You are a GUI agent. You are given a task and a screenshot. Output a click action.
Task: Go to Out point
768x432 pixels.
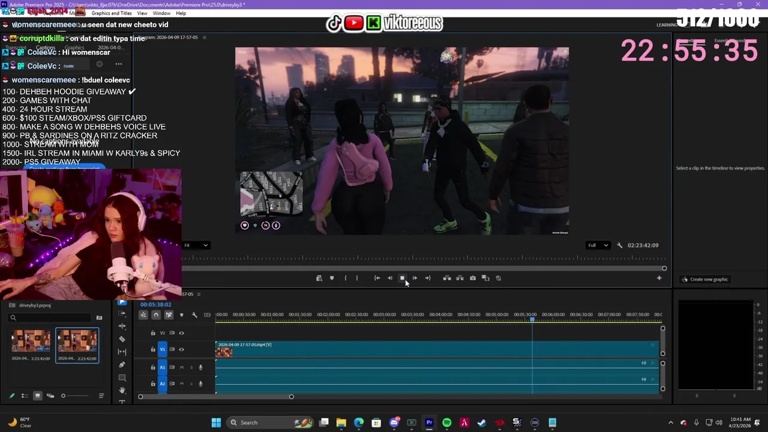click(428, 278)
